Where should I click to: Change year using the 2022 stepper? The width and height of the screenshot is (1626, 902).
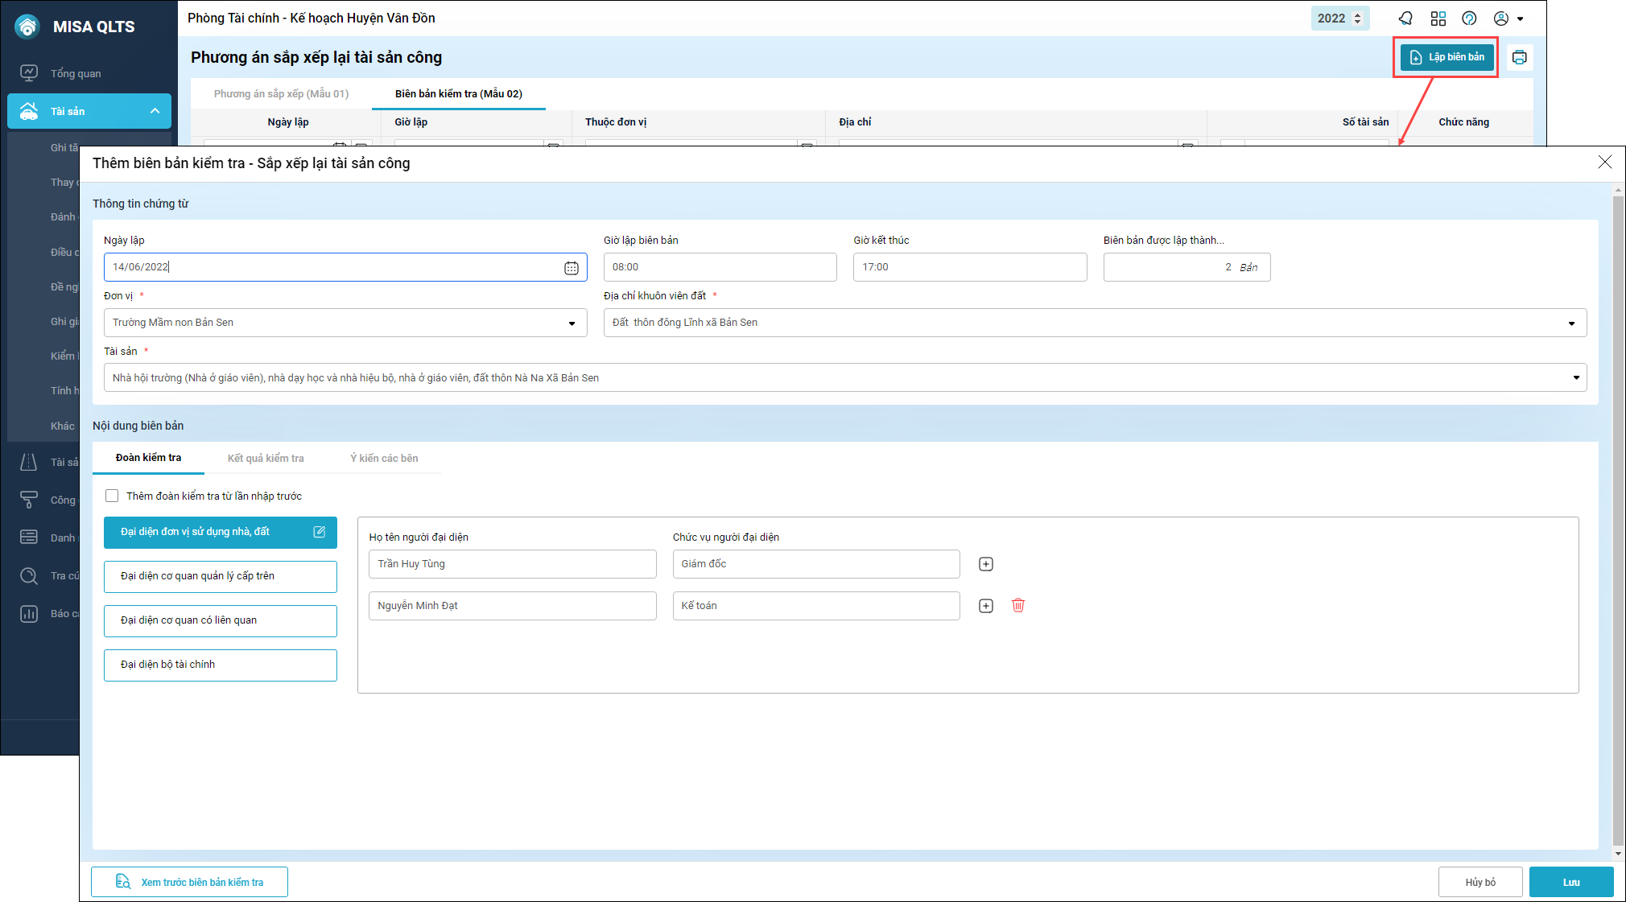[x=1357, y=19]
